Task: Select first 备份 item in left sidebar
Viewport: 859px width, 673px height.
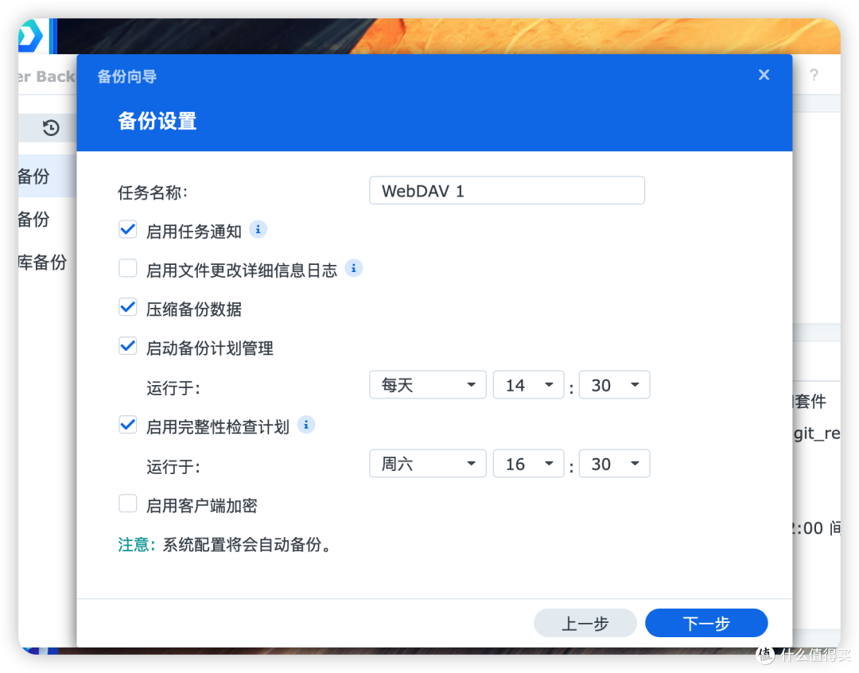Action: 47,176
